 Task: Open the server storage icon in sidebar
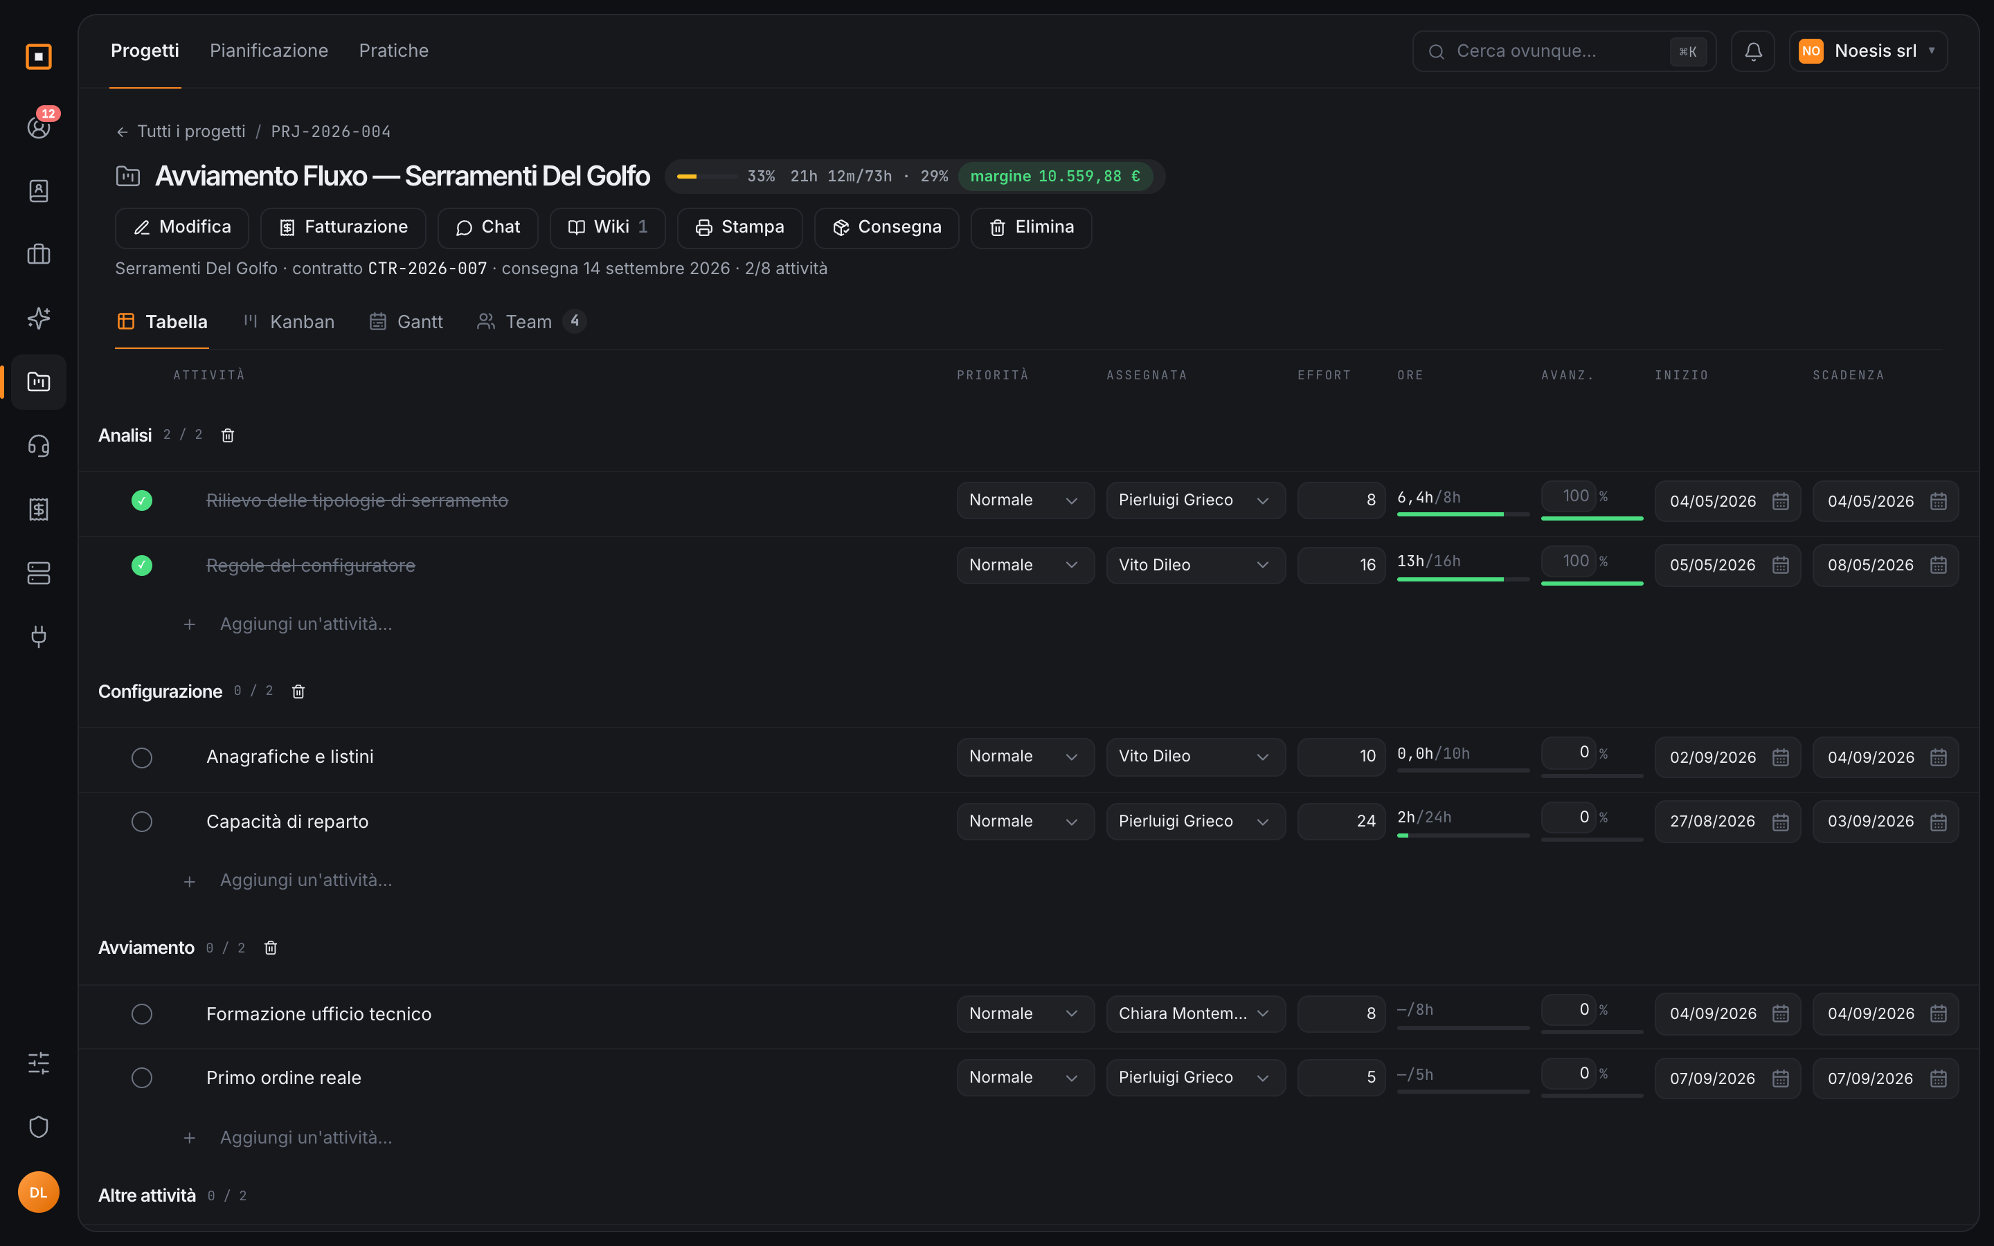[x=39, y=572]
